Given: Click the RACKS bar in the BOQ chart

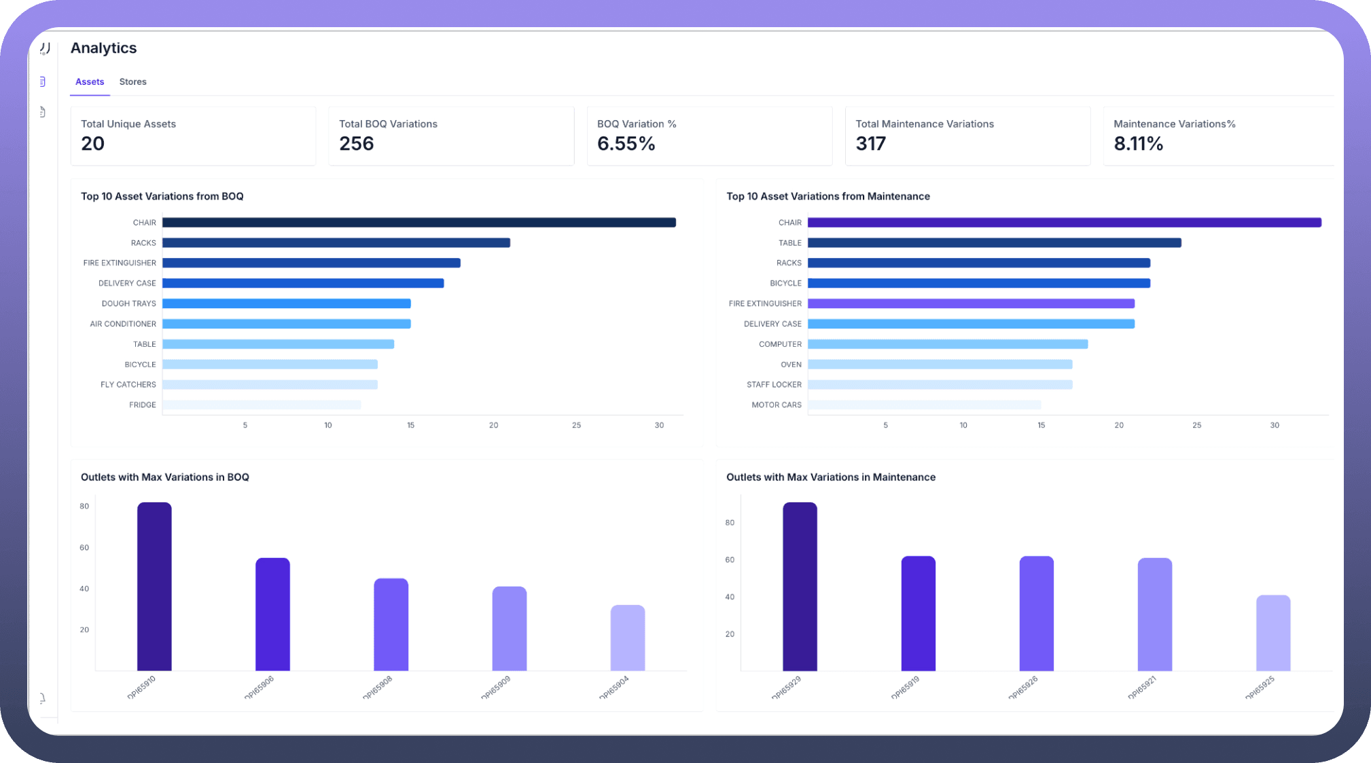Looking at the screenshot, I should pos(336,243).
